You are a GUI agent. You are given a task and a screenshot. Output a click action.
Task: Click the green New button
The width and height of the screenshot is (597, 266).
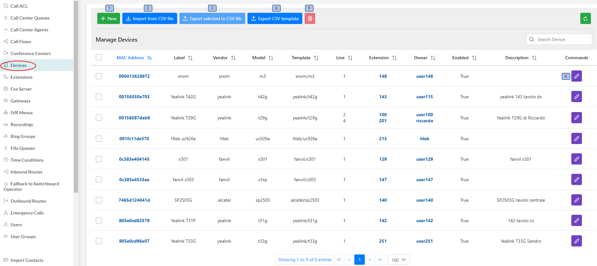tap(108, 19)
